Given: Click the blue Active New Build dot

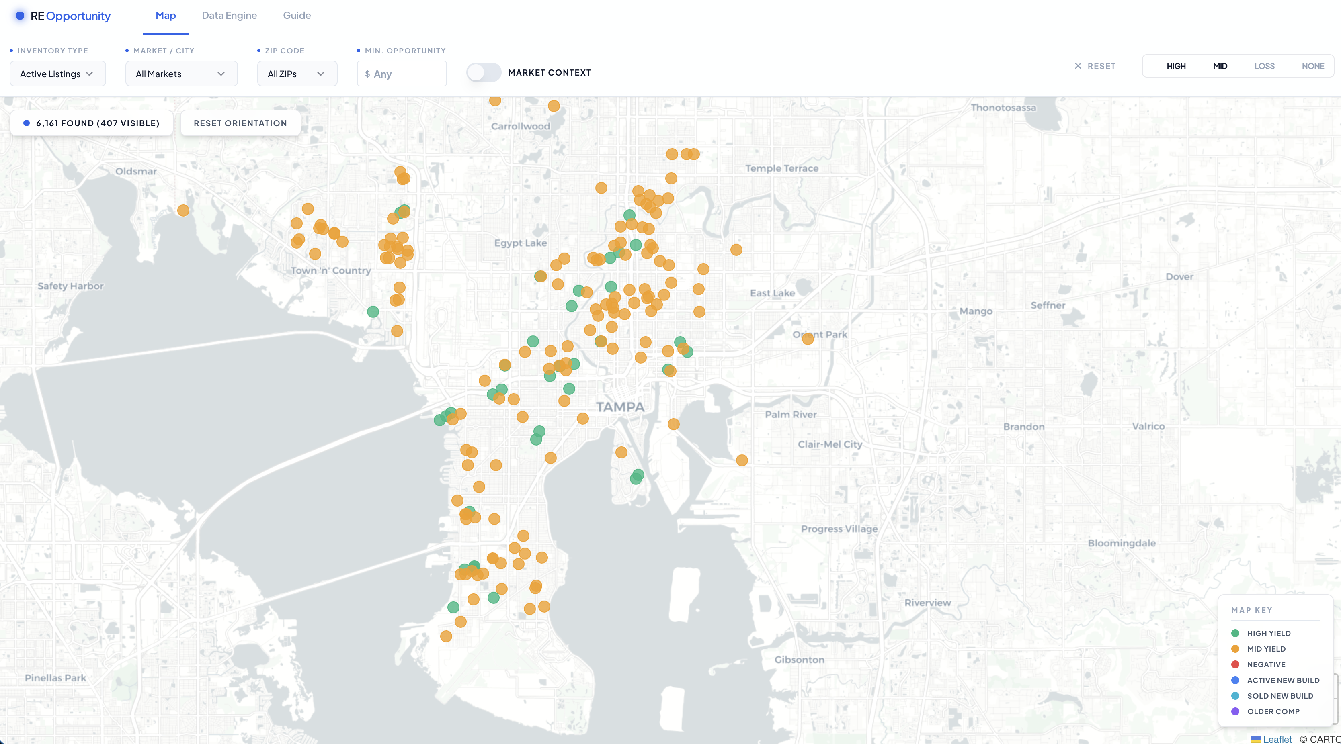Looking at the screenshot, I should [1235, 680].
